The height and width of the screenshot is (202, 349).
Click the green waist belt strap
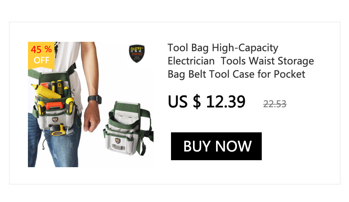tap(52, 71)
